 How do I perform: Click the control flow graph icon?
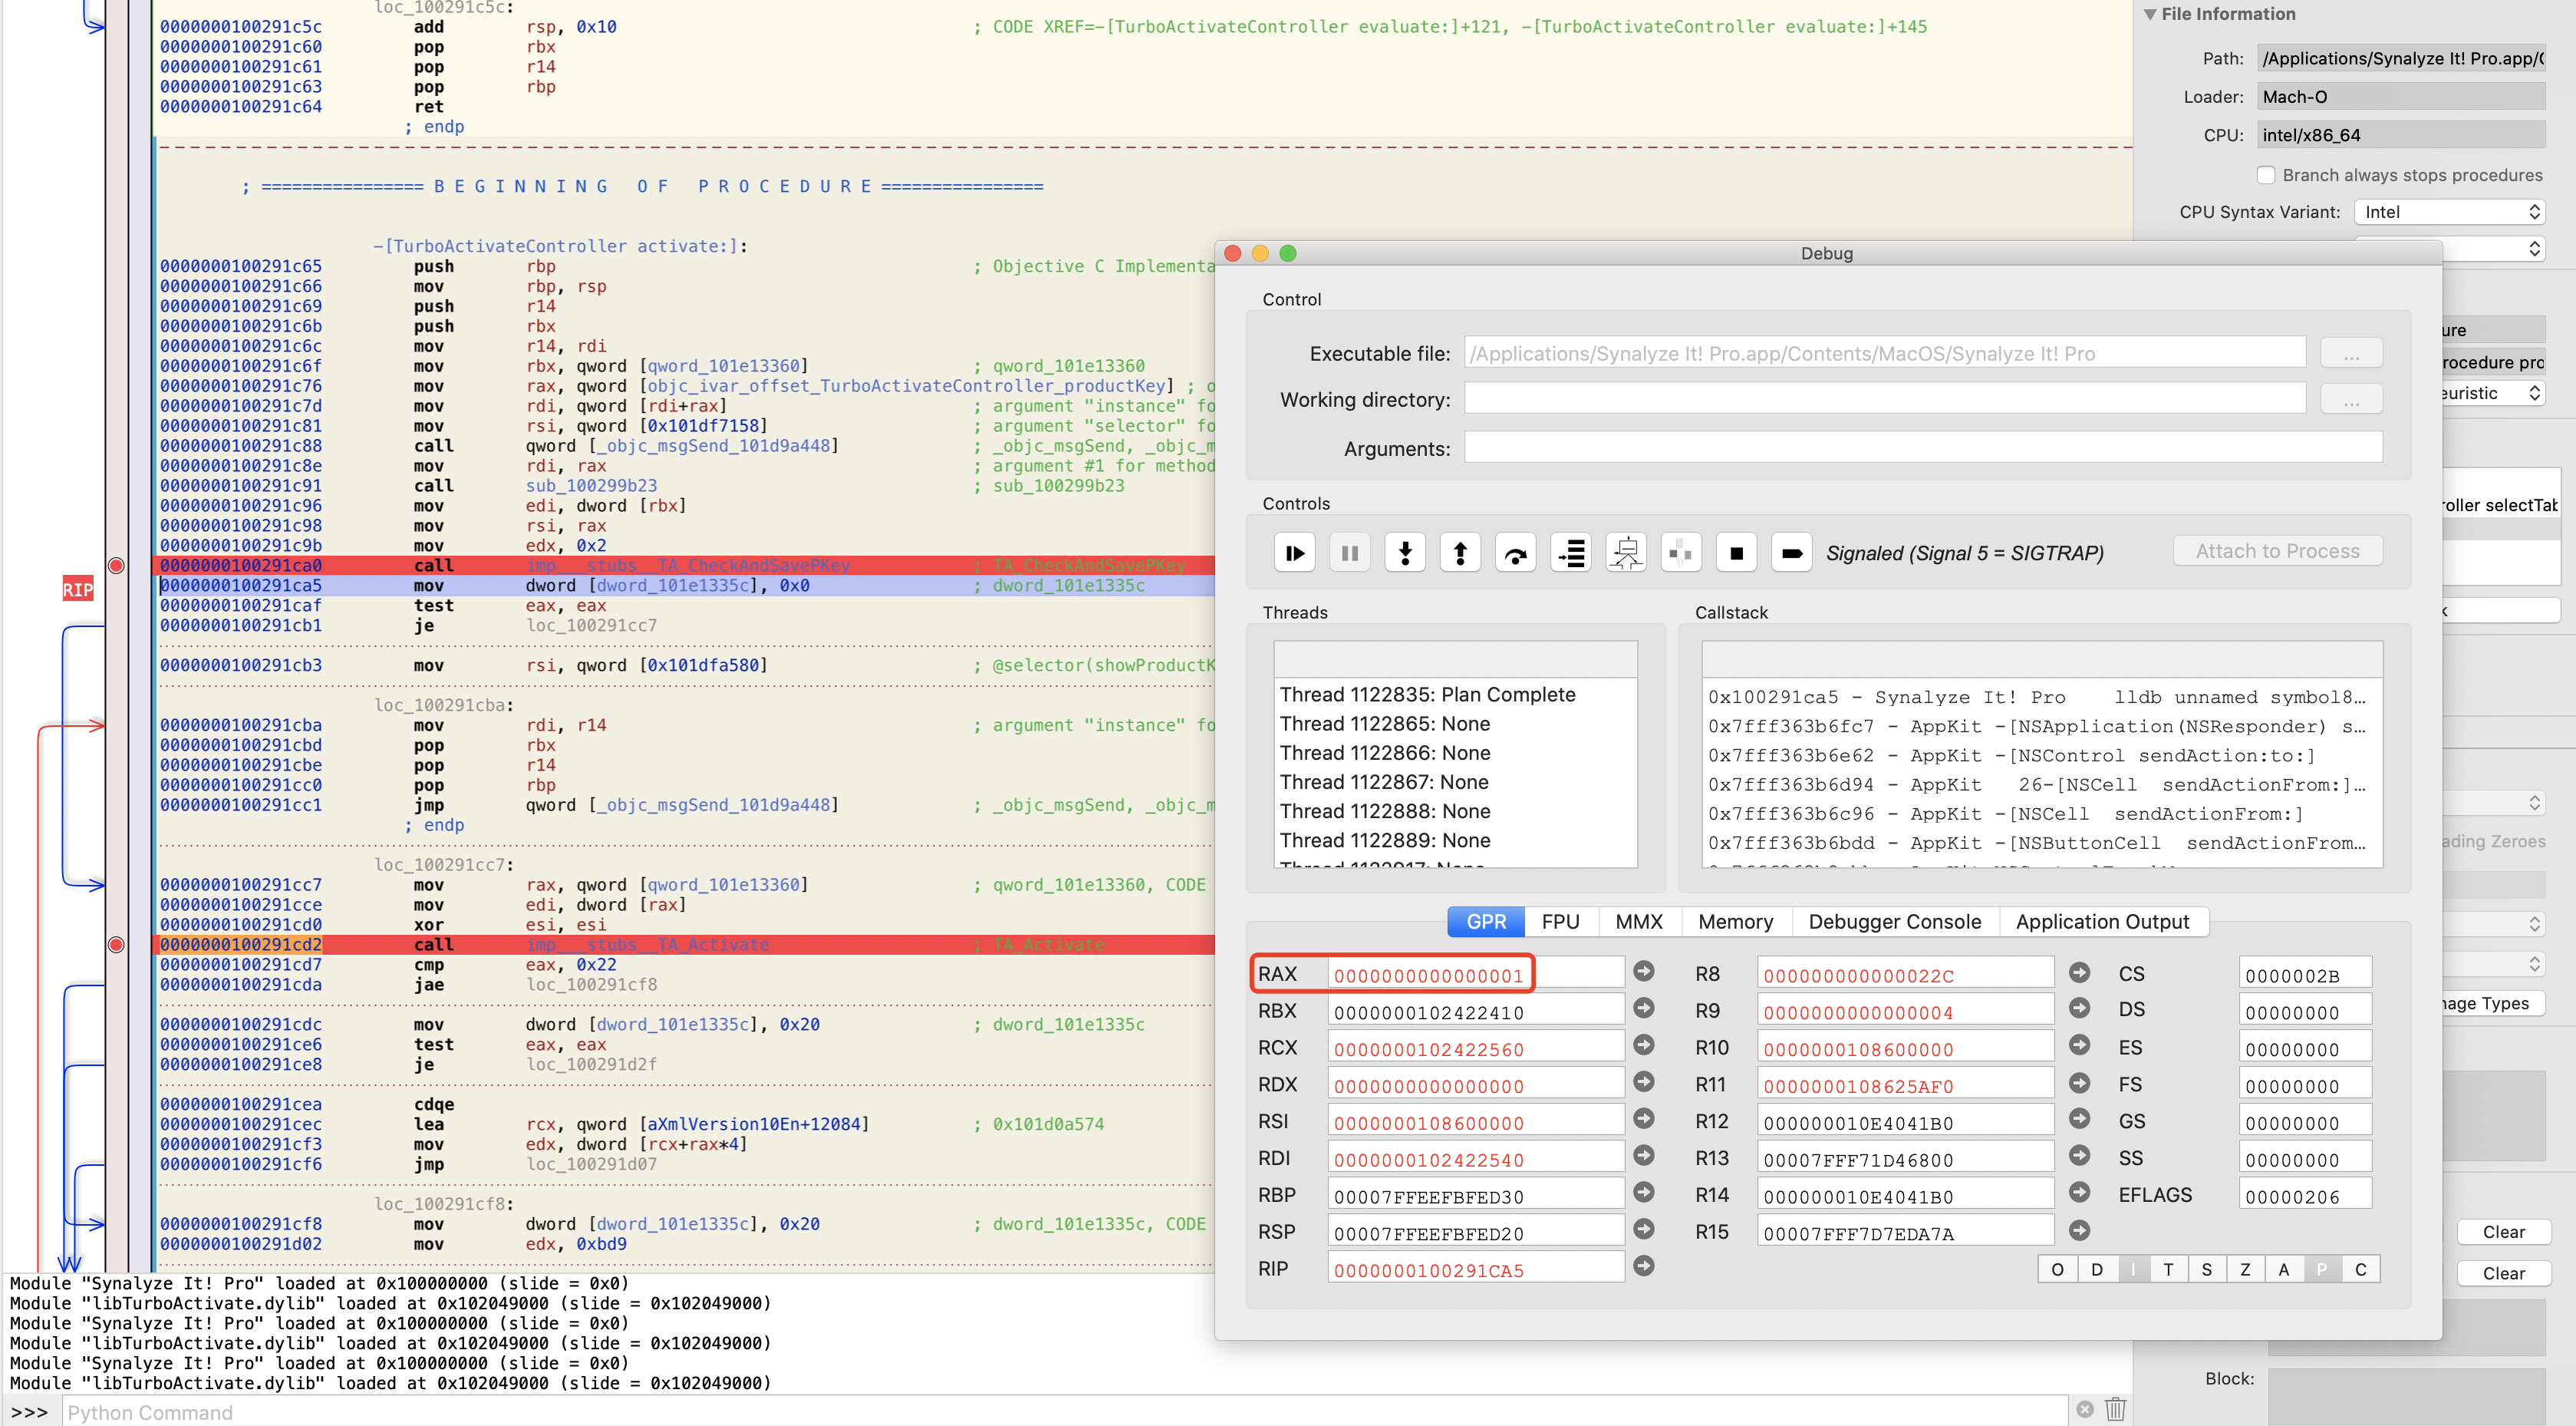point(1626,553)
